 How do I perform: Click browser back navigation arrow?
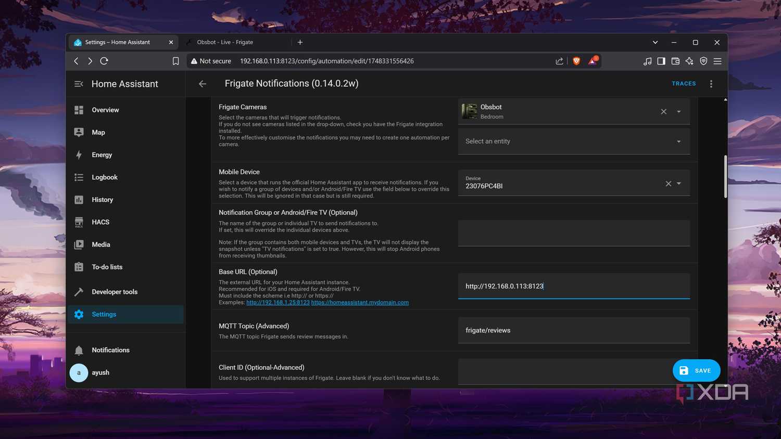[76, 61]
